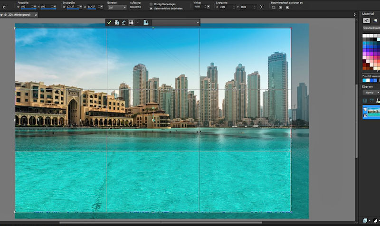
Task: Click the rotate crop rectangle icon
Action: pyautogui.click(x=123, y=22)
